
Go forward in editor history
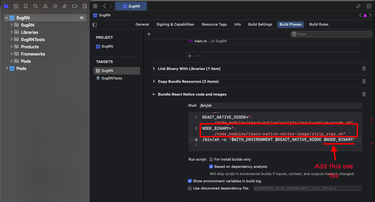[x=111, y=6]
